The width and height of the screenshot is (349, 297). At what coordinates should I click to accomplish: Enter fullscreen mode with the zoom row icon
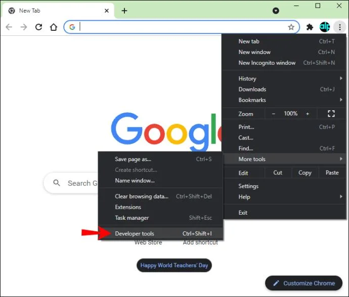pyautogui.click(x=331, y=114)
